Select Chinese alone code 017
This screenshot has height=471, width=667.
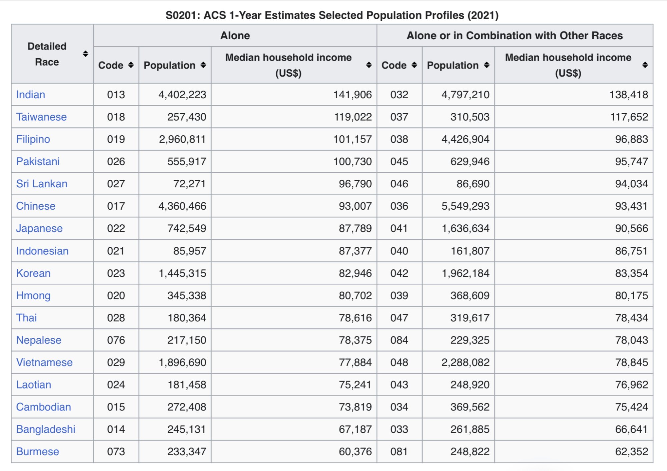116,206
